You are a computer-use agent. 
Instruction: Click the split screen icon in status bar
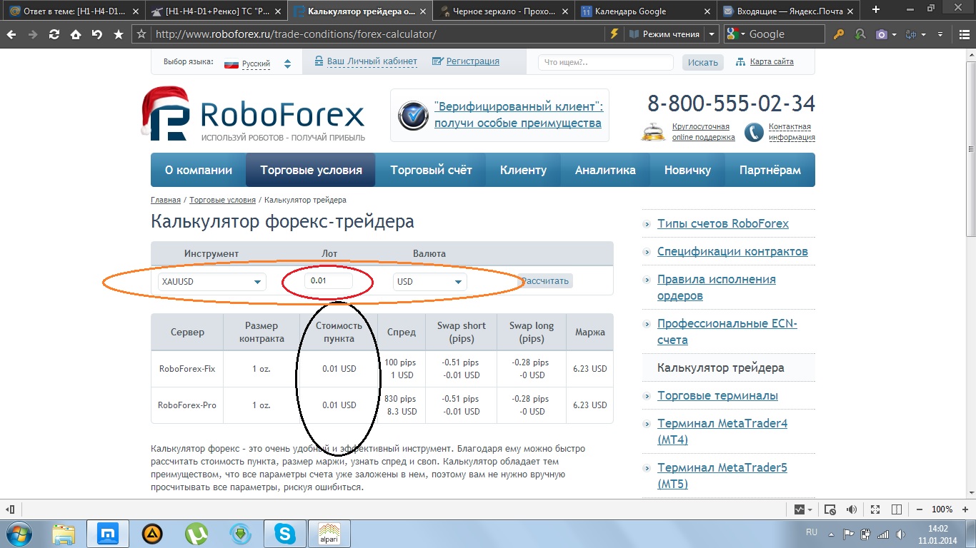(x=895, y=509)
